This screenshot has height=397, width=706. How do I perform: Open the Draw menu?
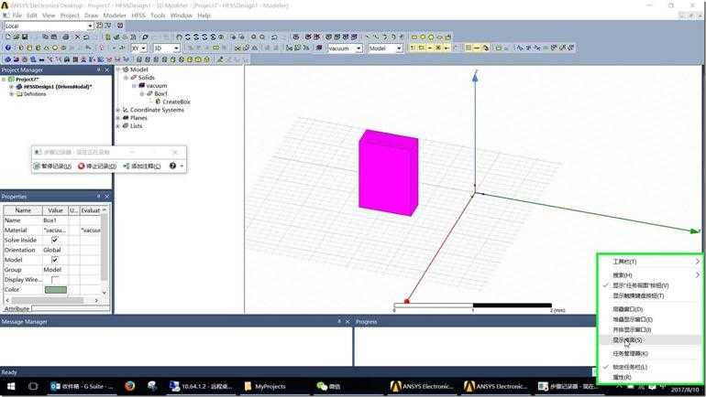91,16
